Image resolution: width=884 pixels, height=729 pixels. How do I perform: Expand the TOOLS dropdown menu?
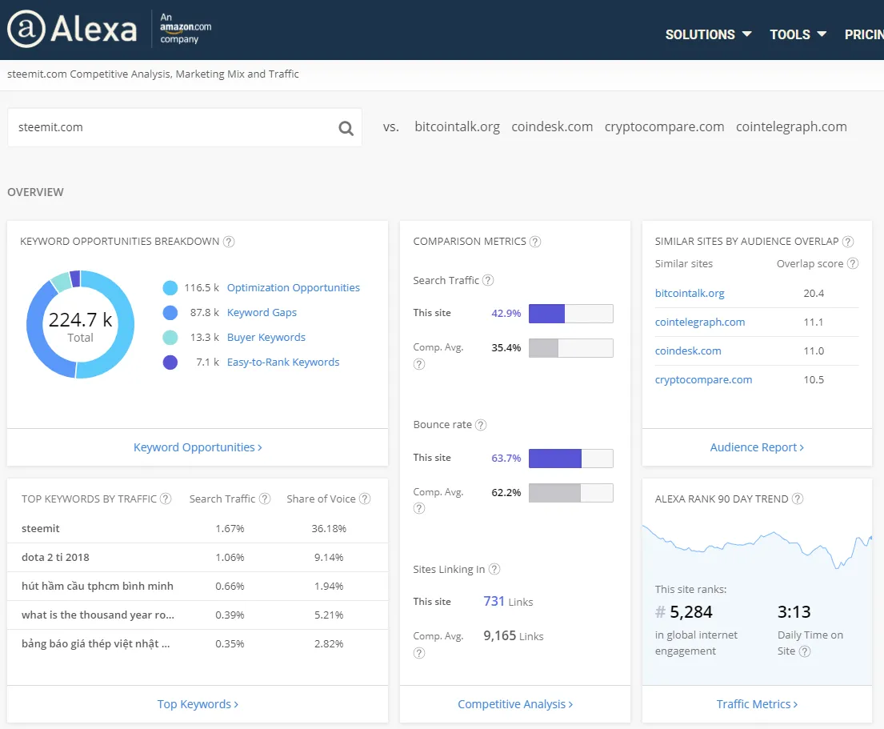[798, 34]
